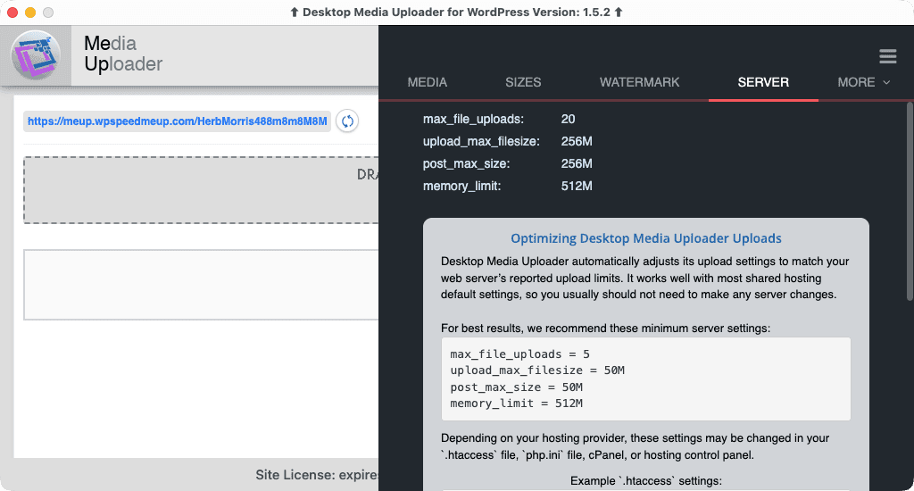Screen dimensions: 914x491
Task: Click the 'memory_limit = 512M' code line
Action: (x=516, y=404)
